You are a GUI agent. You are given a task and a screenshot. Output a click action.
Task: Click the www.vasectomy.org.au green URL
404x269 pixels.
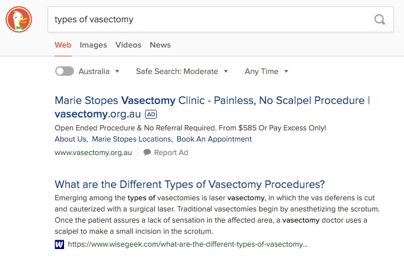[93, 153]
